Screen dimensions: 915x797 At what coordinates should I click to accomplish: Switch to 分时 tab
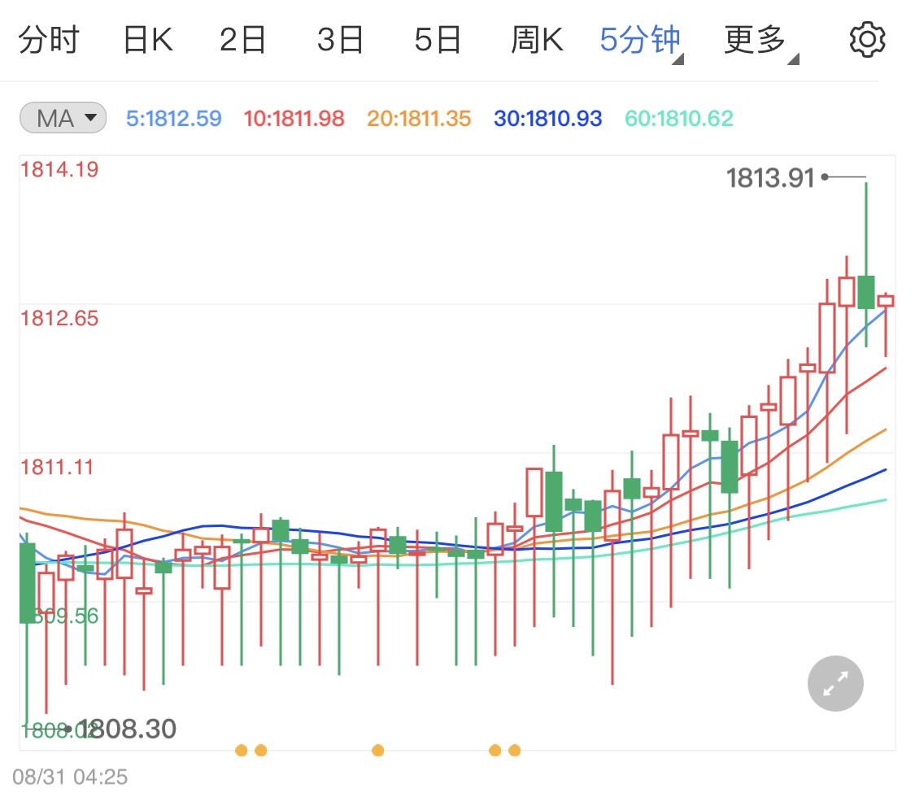[x=49, y=40]
